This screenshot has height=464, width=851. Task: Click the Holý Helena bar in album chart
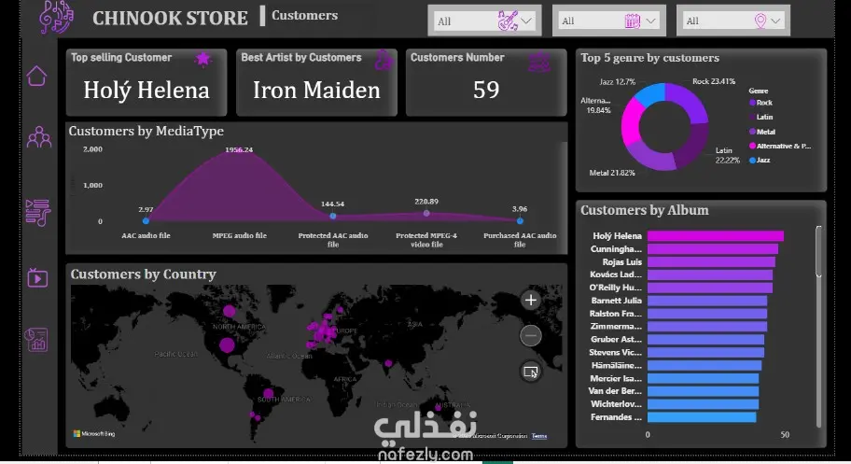[x=716, y=236]
